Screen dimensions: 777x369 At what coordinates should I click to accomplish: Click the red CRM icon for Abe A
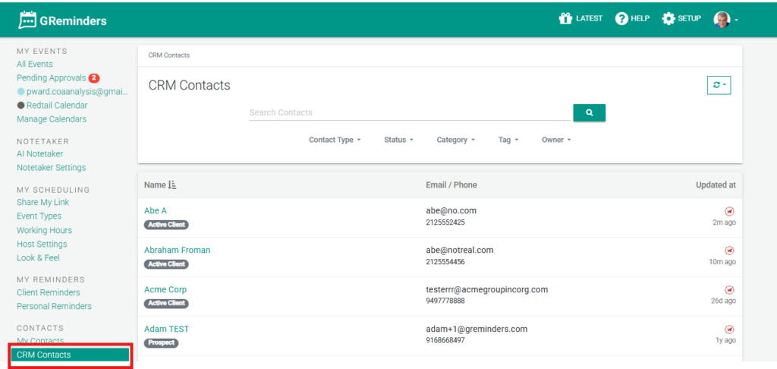tap(729, 211)
